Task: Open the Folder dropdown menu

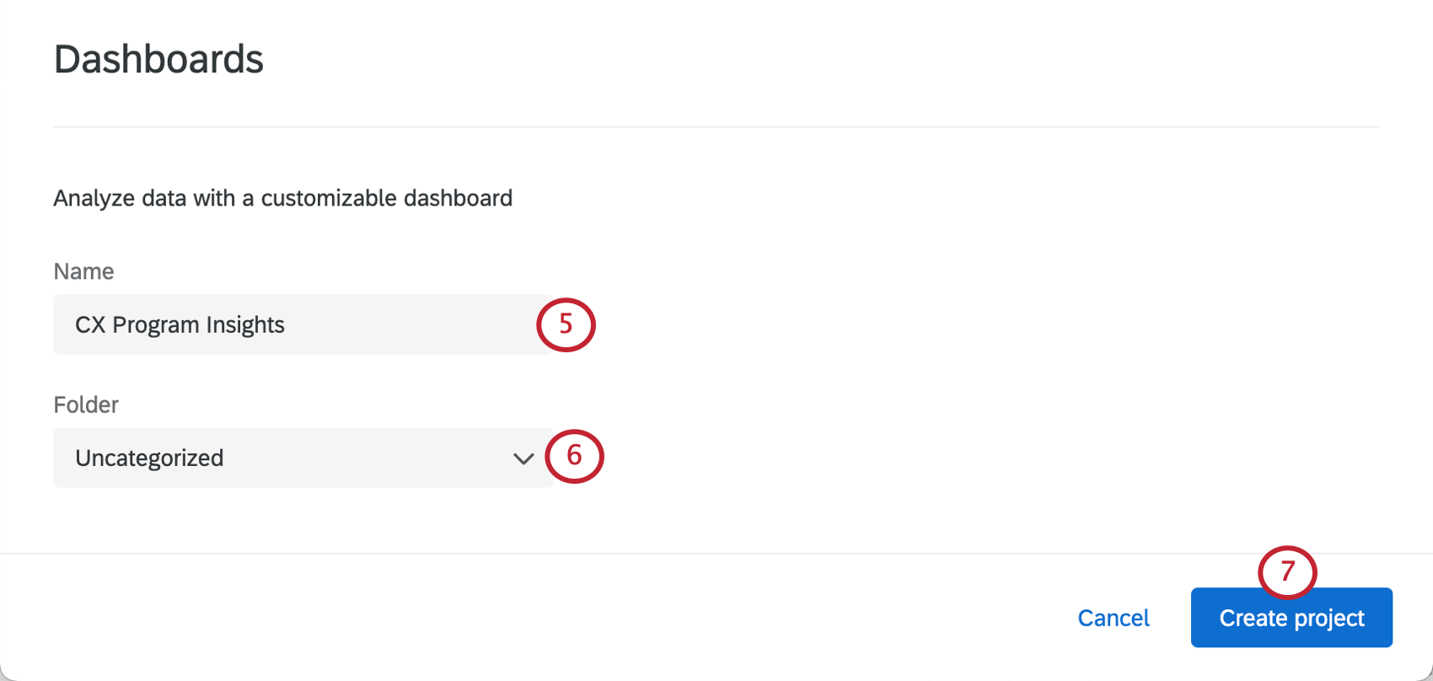Action: [303, 458]
